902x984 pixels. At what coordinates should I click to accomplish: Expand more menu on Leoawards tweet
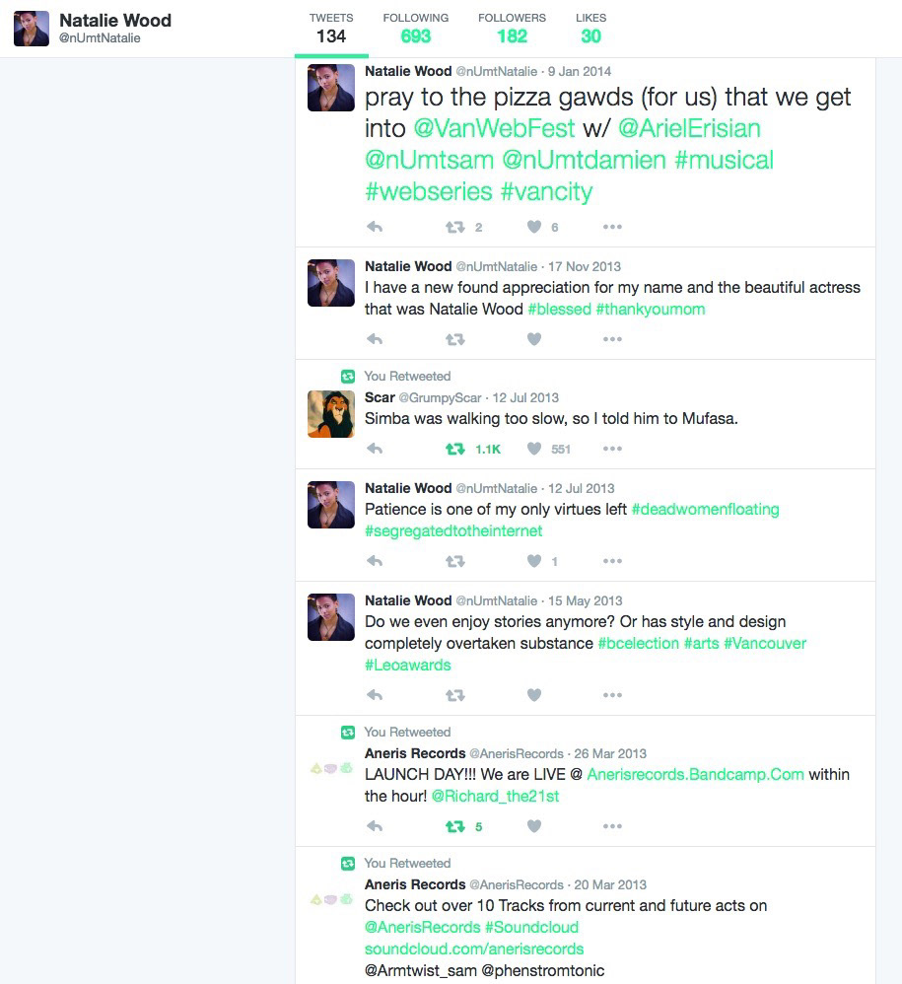(612, 695)
